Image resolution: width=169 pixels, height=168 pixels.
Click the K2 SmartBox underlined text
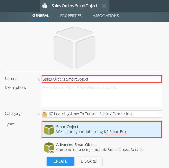pyautogui.click(x=115, y=132)
